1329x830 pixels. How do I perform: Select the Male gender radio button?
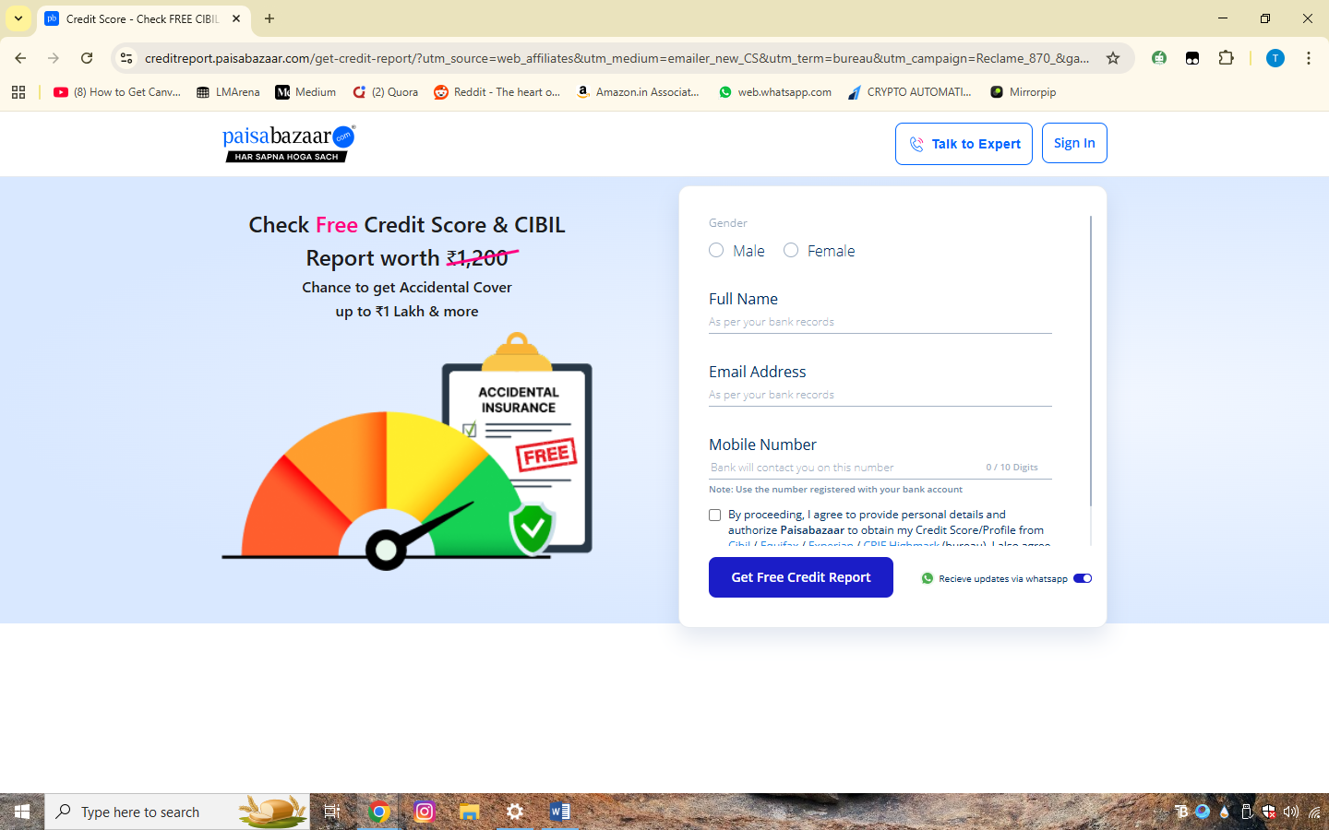(x=716, y=250)
